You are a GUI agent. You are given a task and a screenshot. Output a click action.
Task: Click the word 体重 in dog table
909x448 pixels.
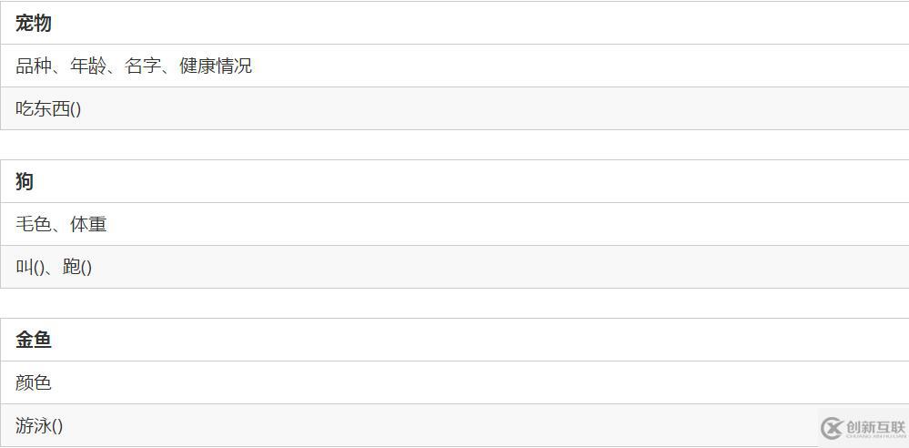click(88, 224)
